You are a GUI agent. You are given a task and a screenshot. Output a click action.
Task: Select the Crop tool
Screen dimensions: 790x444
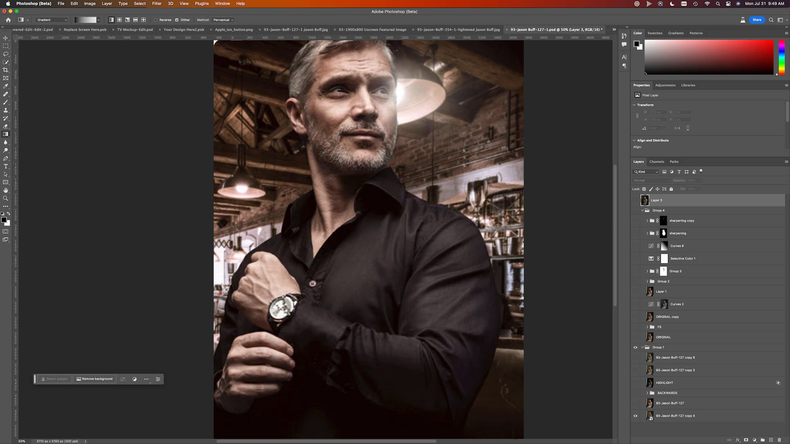click(x=6, y=70)
